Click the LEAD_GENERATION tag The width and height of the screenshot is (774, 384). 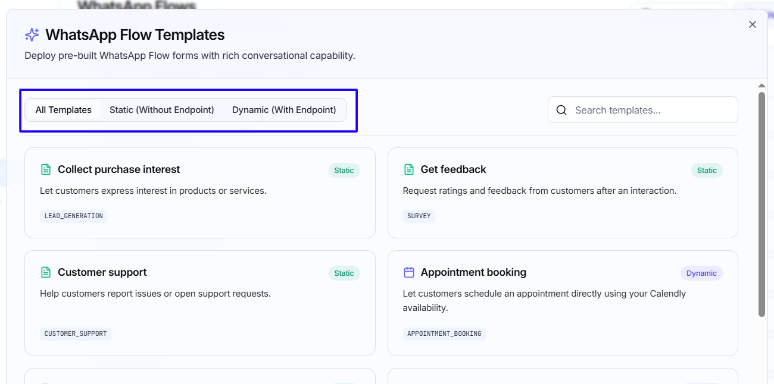click(74, 216)
